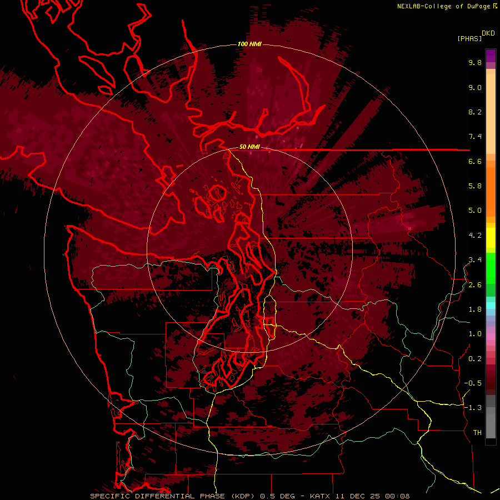The width and height of the screenshot is (500, 500).
Task: Select the 3.4 scale value
Action: [475, 260]
